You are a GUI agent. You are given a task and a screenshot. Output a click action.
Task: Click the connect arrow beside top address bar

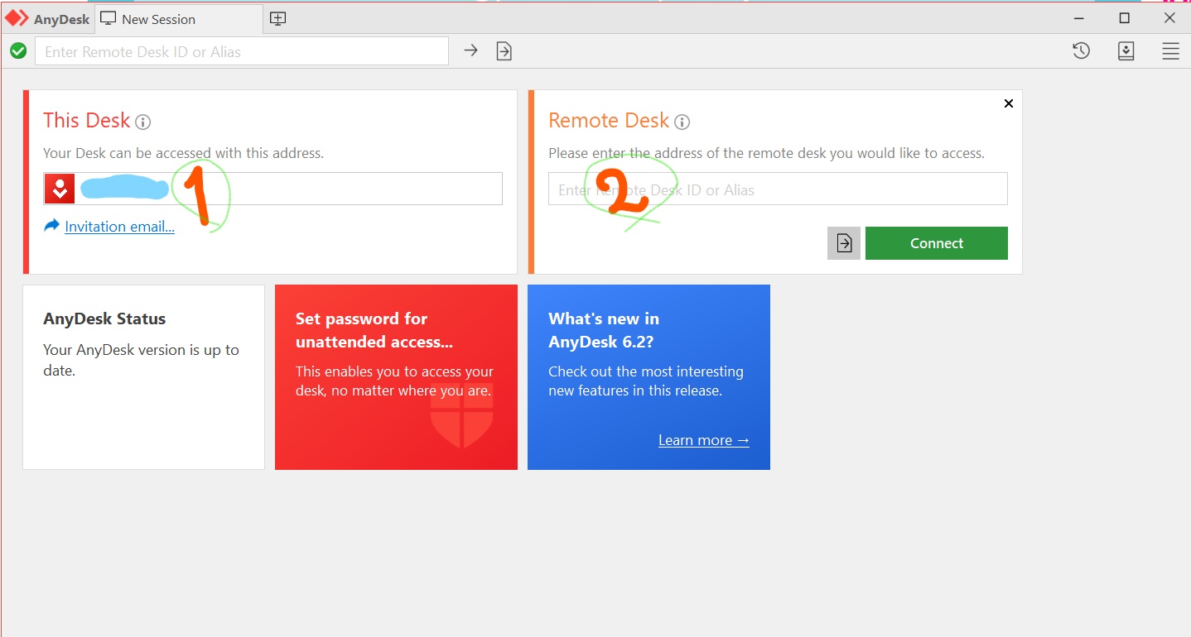click(x=470, y=51)
